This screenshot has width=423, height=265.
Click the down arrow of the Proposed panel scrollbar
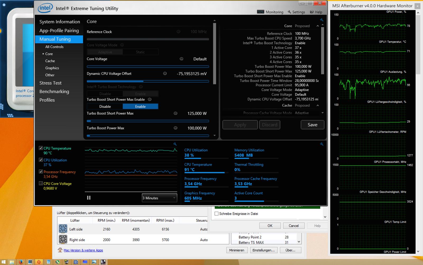323,113
